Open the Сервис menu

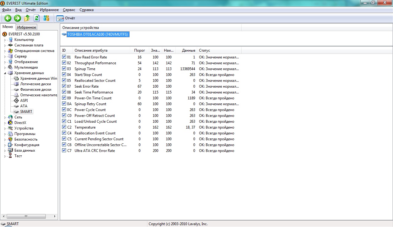click(x=69, y=10)
